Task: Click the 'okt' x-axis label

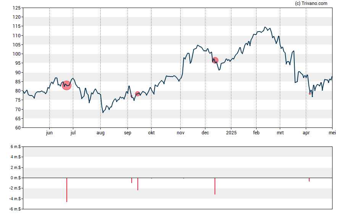Action: [x=151, y=133]
